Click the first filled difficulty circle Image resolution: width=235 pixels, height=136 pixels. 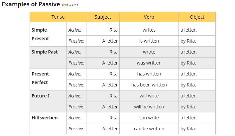click(x=63, y=5)
